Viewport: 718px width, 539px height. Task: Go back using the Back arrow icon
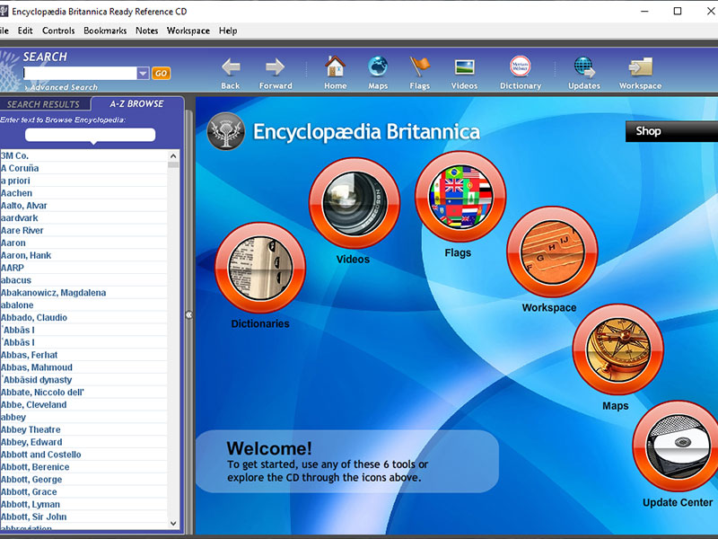pyautogui.click(x=231, y=67)
